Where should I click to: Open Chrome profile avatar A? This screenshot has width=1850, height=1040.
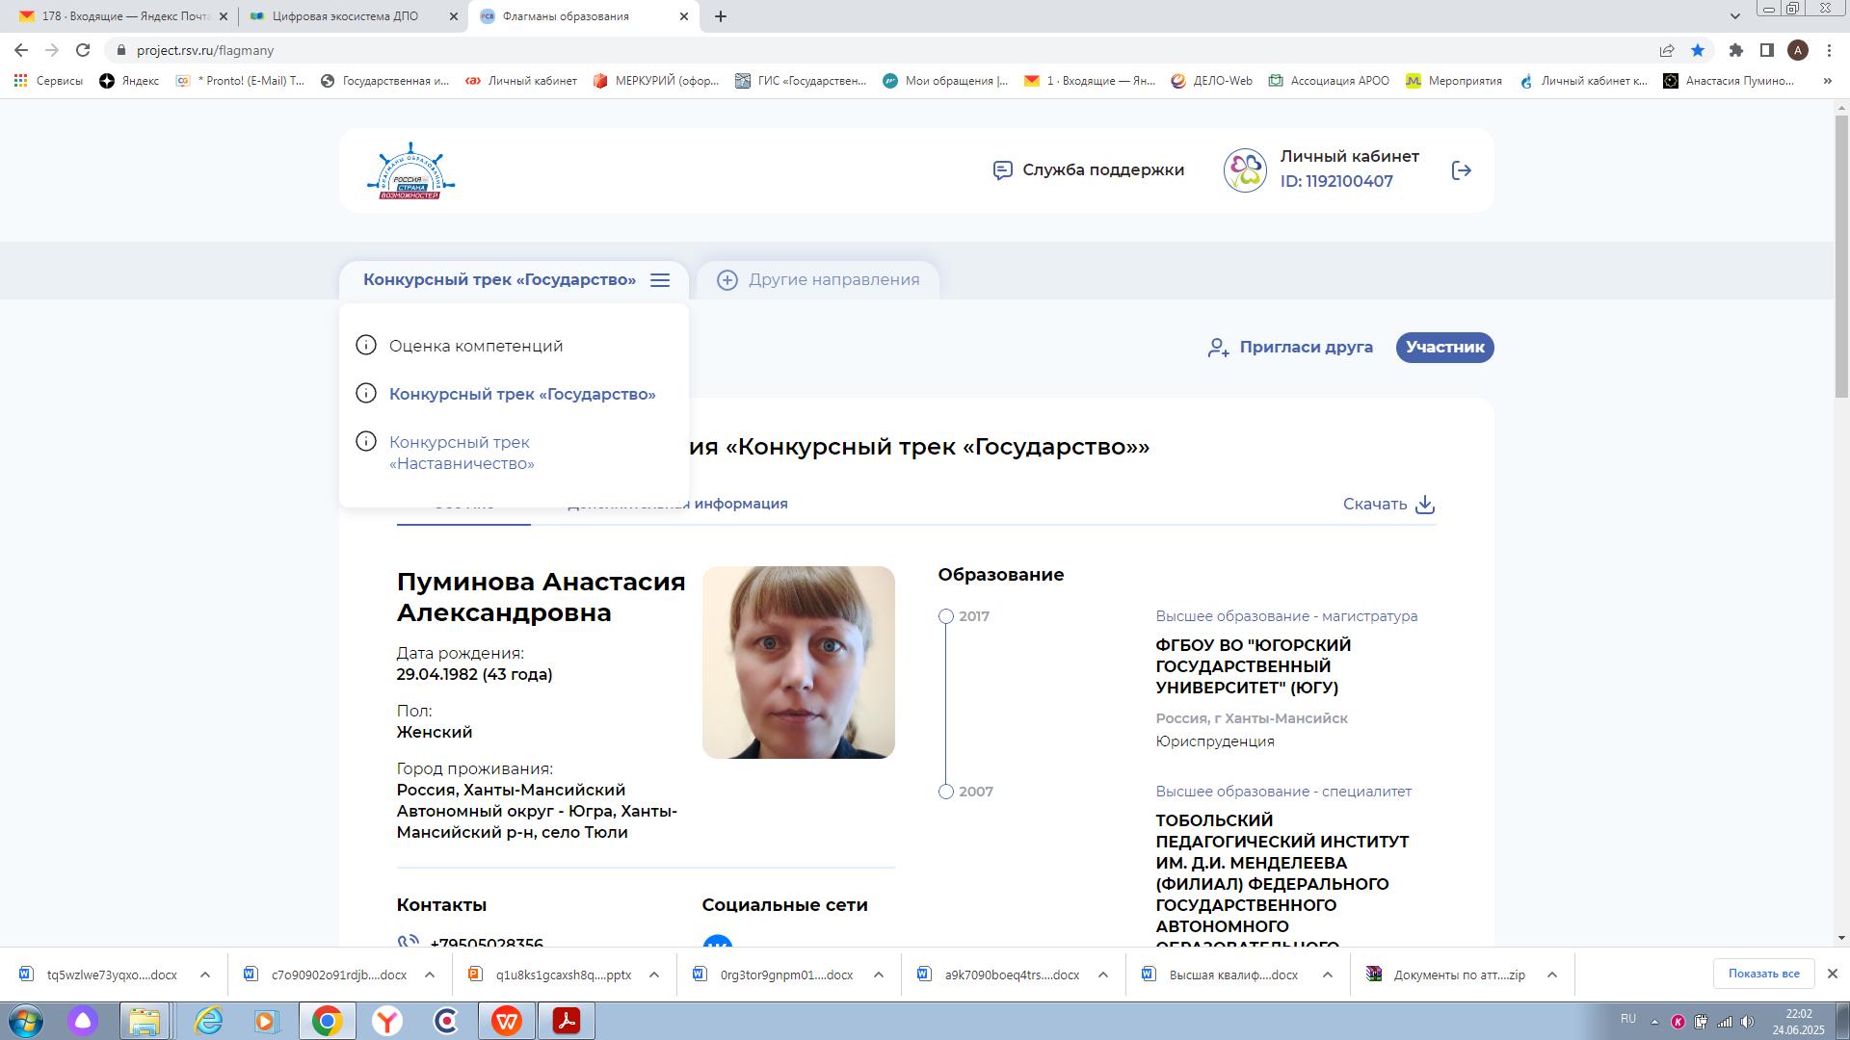click(x=1798, y=50)
